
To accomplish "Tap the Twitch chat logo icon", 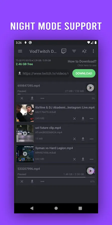I will (x=64, y=51).
